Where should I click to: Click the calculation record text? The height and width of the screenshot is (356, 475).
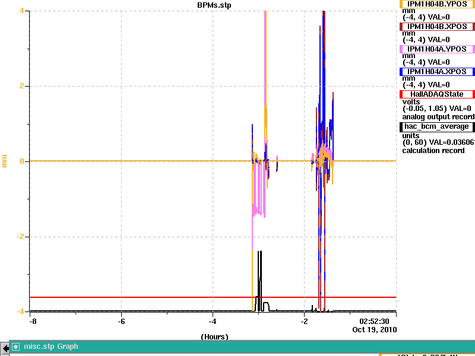433,151
